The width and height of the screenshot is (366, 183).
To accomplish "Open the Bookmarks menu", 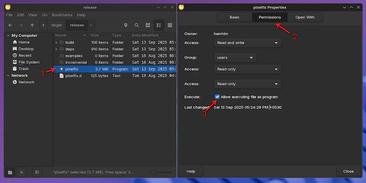I will click(x=62, y=15).
